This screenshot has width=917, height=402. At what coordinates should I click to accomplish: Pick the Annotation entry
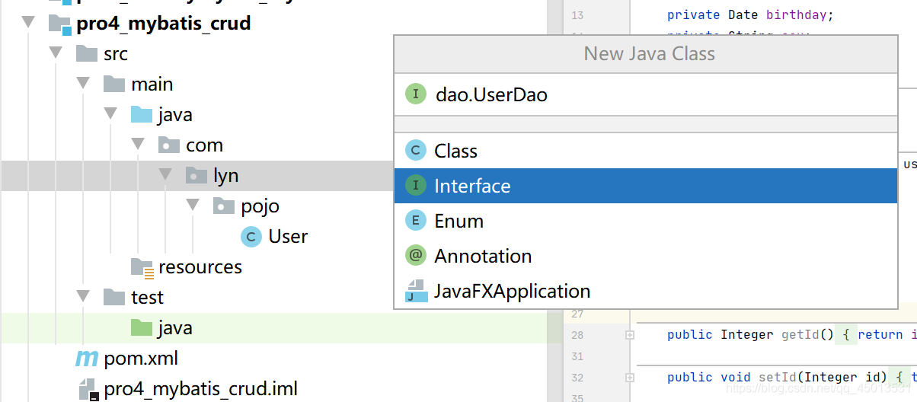[x=483, y=256]
